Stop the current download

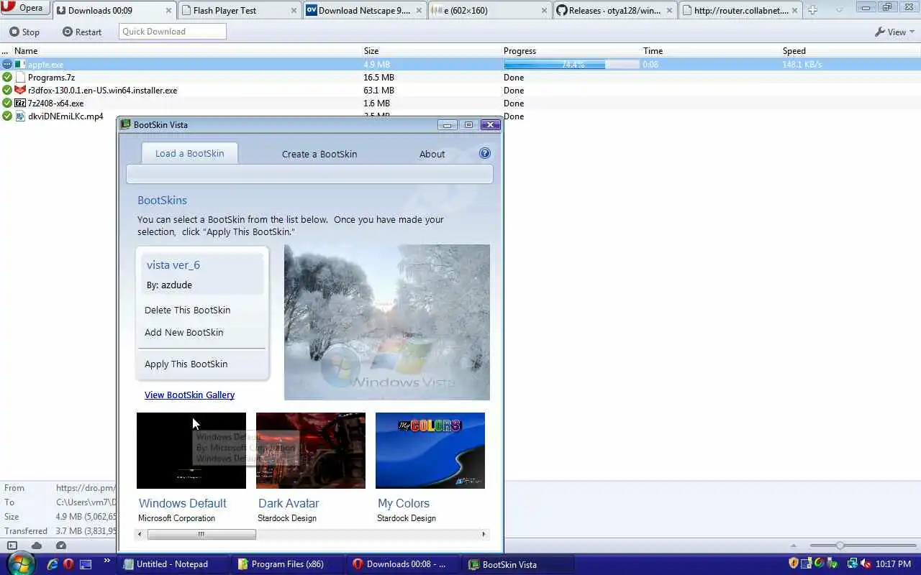click(24, 32)
